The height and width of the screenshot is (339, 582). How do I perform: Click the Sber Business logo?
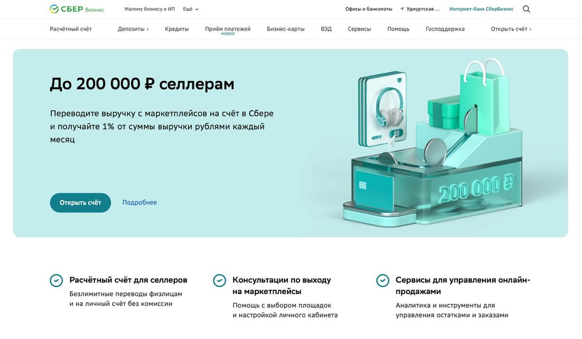click(x=77, y=9)
